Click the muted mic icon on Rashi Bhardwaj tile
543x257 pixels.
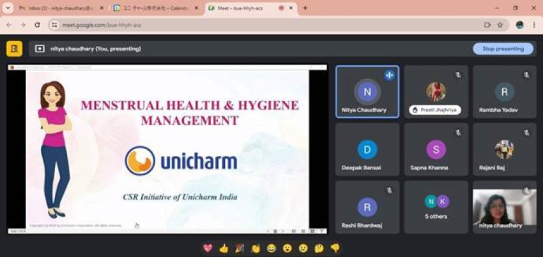click(x=390, y=190)
